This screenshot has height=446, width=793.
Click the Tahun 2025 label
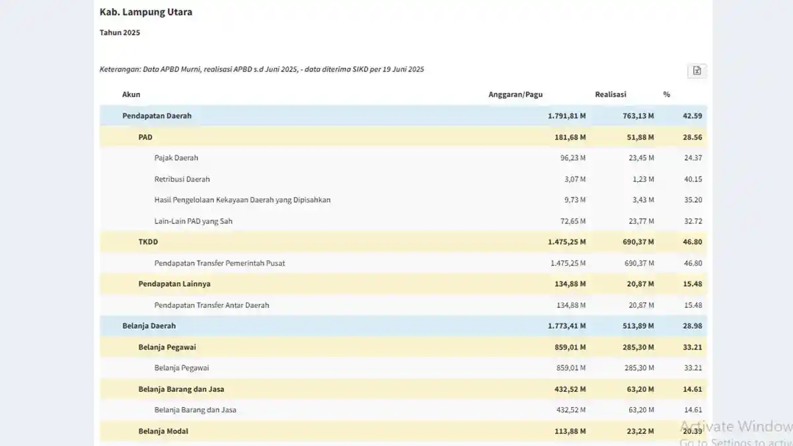120,32
